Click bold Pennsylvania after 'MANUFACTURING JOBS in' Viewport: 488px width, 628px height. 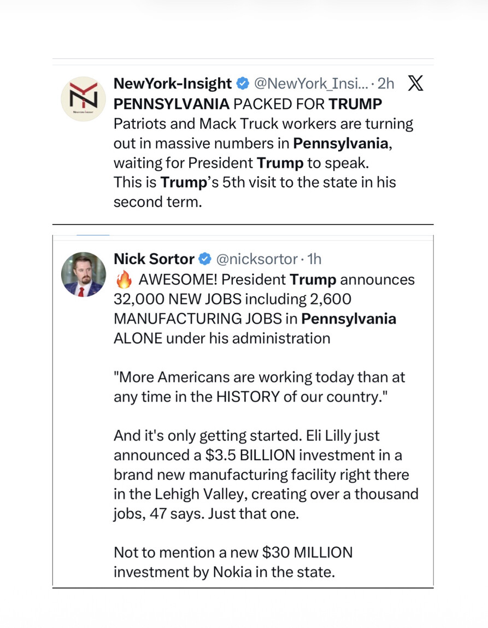tap(349, 319)
